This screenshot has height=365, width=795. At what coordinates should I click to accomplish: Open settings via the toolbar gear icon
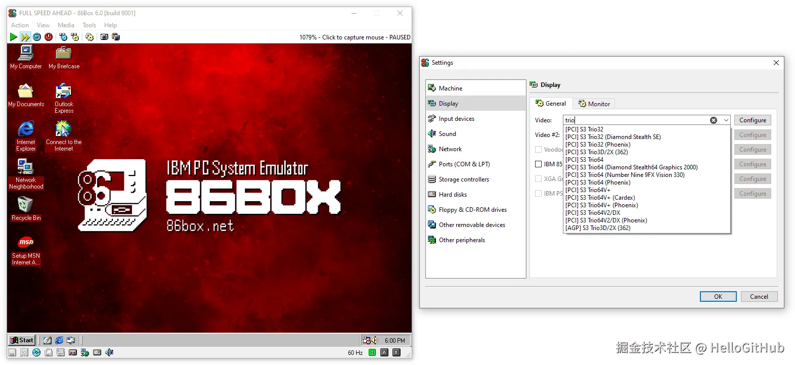(90, 37)
